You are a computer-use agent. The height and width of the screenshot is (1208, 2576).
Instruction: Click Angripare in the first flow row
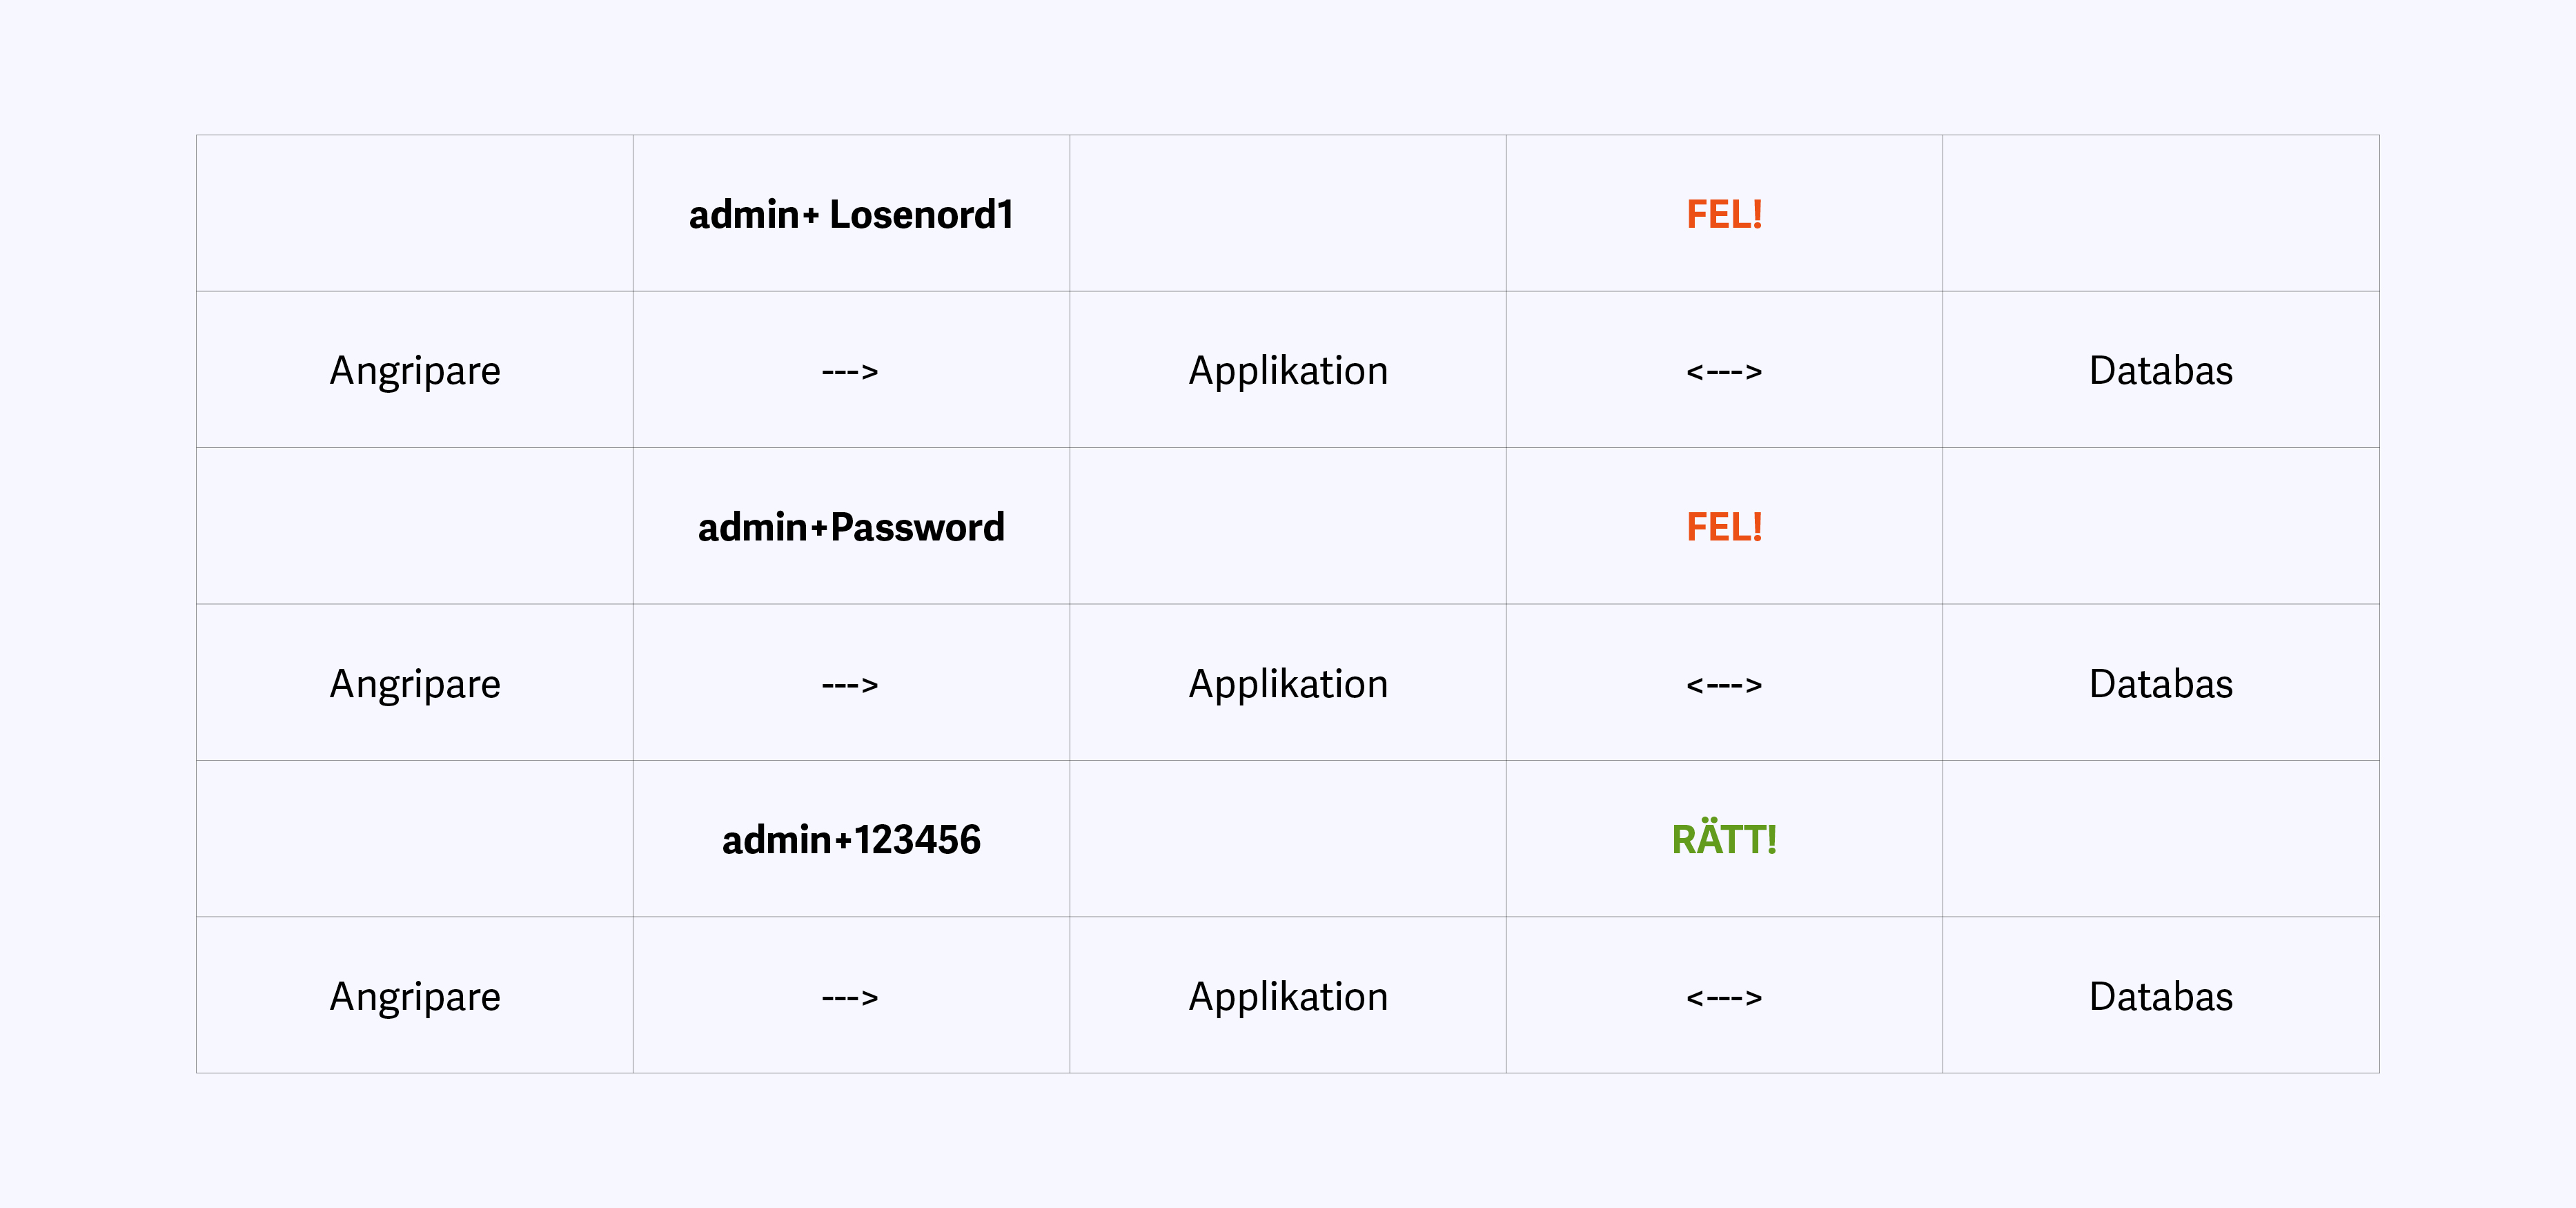click(415, 371)
